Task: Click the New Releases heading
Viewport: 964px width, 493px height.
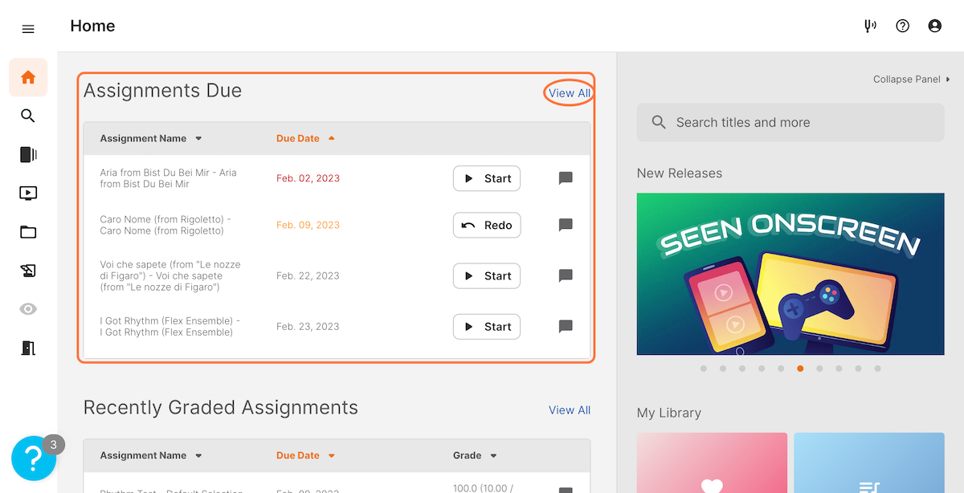Action: click(680, 173)
